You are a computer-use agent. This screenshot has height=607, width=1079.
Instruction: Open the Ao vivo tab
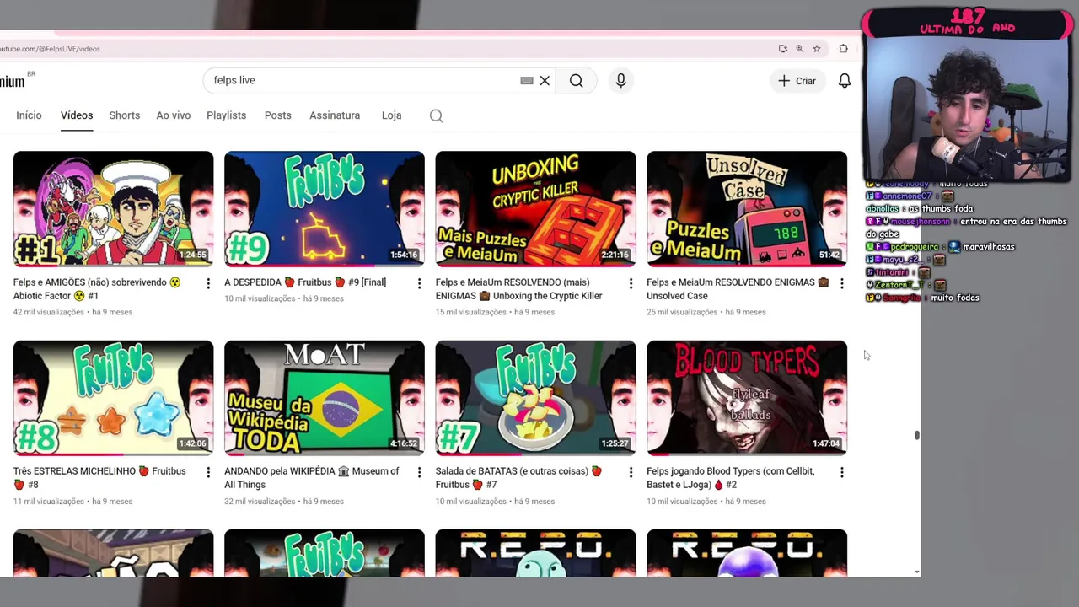pyautogui.click(x=173, y=115)
